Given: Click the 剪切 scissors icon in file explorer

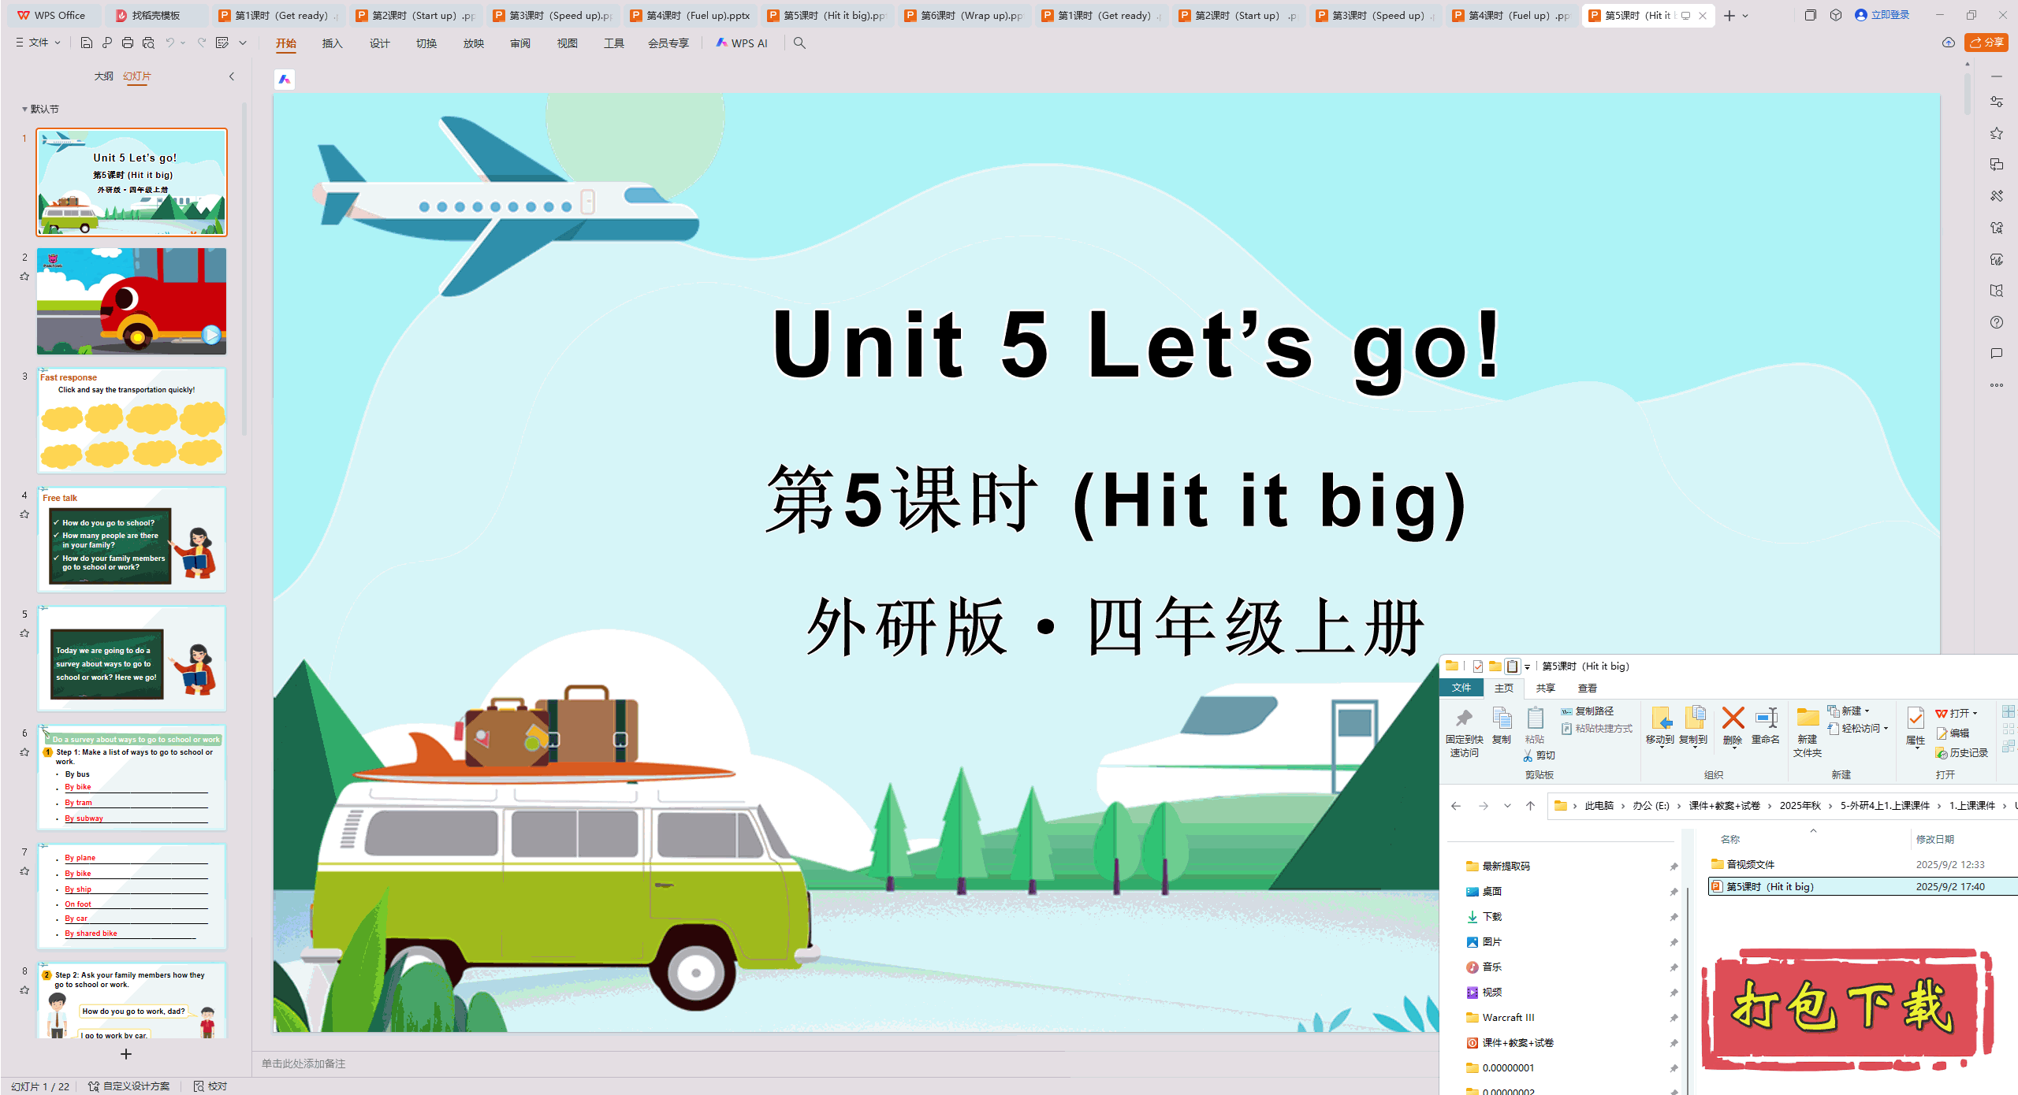Looking at the screenshot, I should pyautogui.click(x=1529, y=755).
